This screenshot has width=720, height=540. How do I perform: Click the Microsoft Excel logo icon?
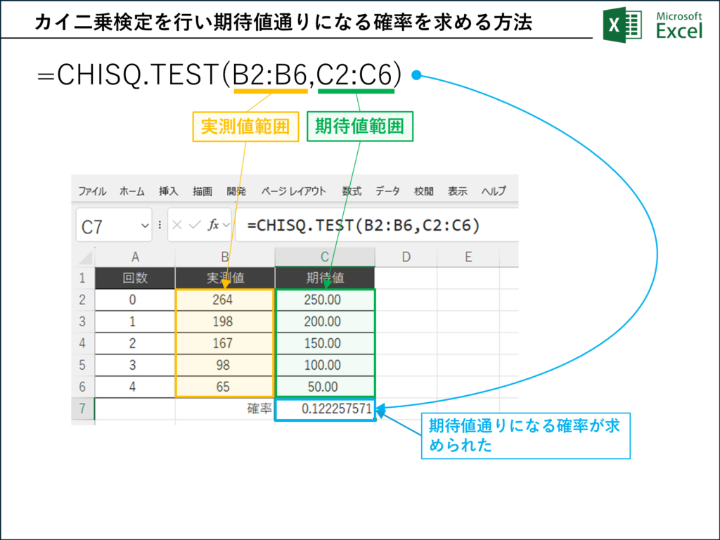(x=622, y=25)
